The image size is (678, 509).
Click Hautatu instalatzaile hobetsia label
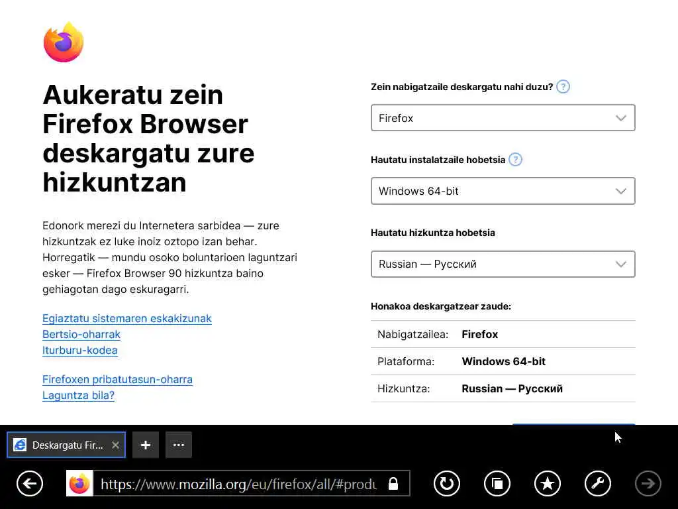click(438, 160)
